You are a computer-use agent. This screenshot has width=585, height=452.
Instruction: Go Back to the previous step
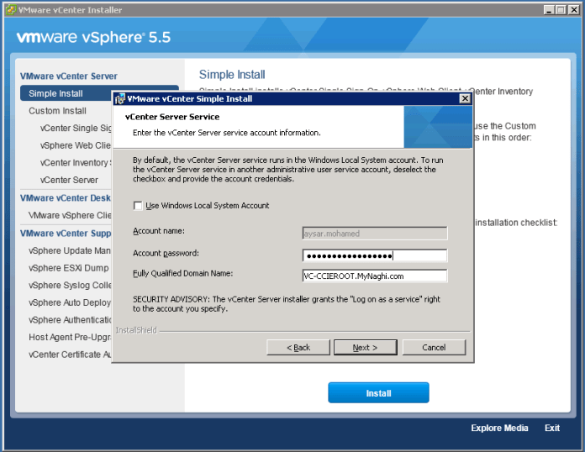pos(298,347)
